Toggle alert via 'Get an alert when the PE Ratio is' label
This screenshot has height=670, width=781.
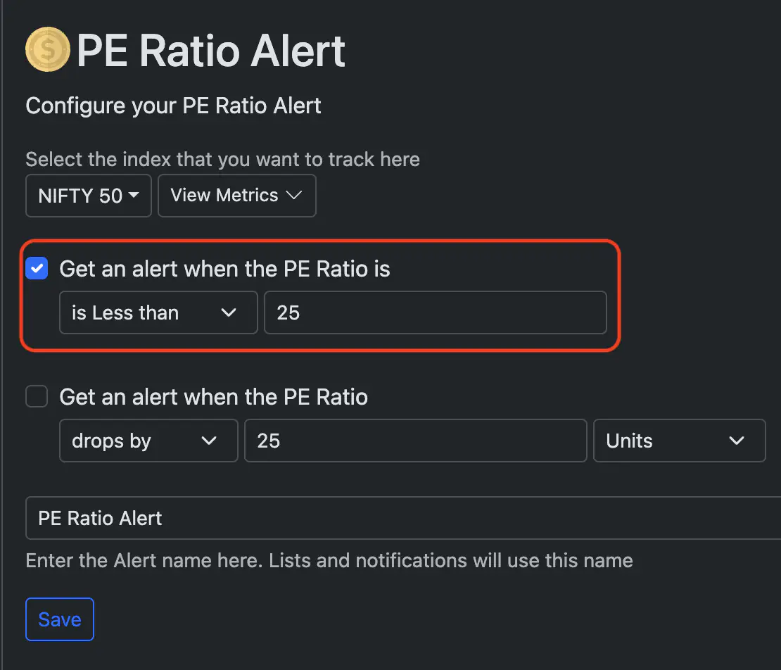click(224, 269)
